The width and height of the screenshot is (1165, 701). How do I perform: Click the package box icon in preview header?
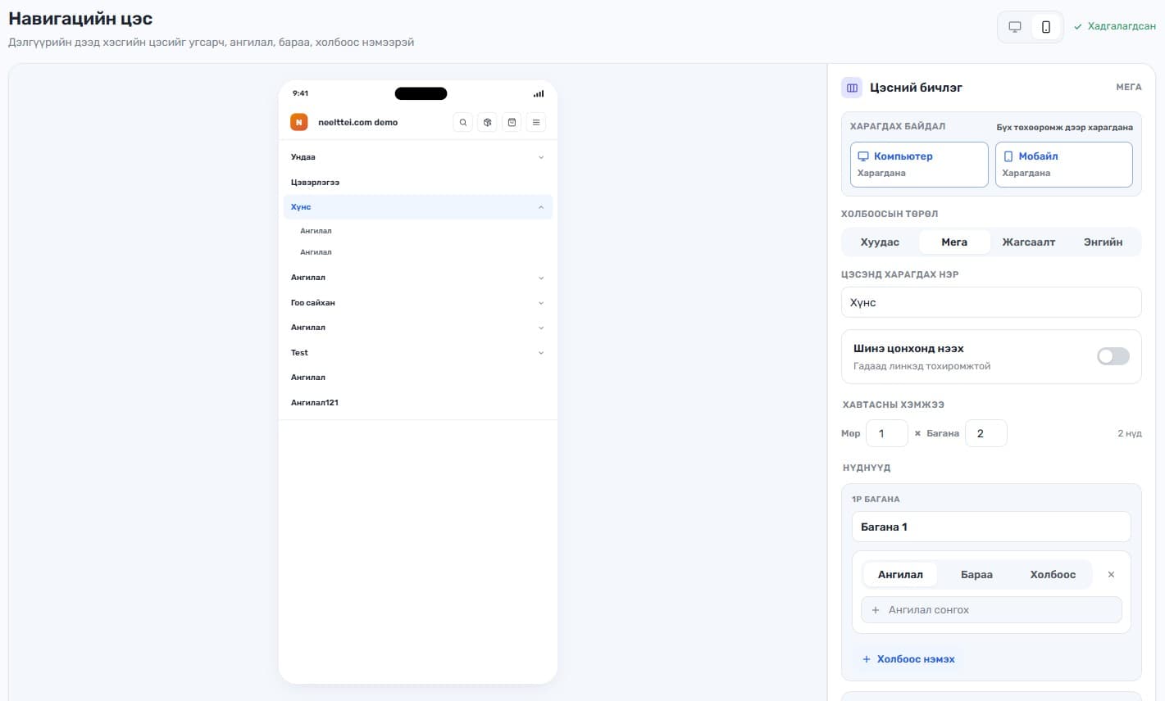(487, 122)
